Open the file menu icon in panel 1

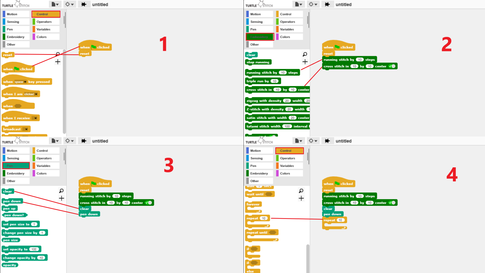pyautogui.click(x=55, y=4)
